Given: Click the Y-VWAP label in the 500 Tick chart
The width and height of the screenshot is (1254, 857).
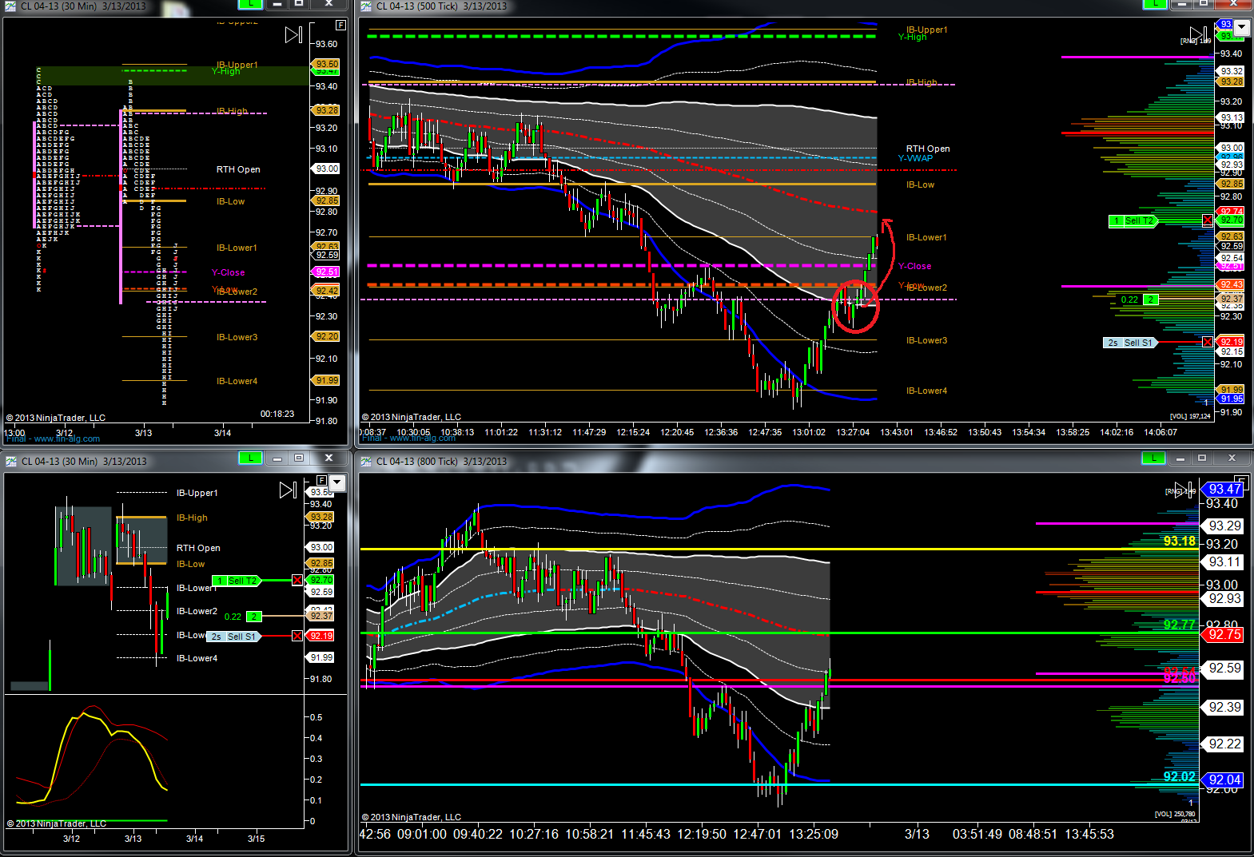Looking at the screenshot, I should click(x=915, y=158).
